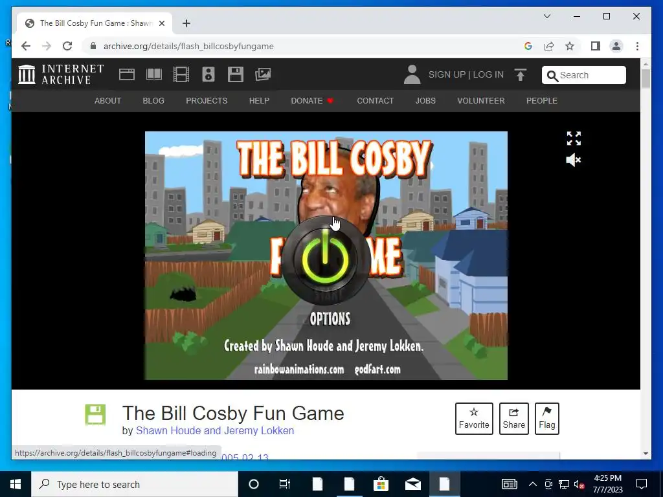Click the taskbar search box
Image resolution: width=663 pixels, height=497 pixels.
(135, 484)
